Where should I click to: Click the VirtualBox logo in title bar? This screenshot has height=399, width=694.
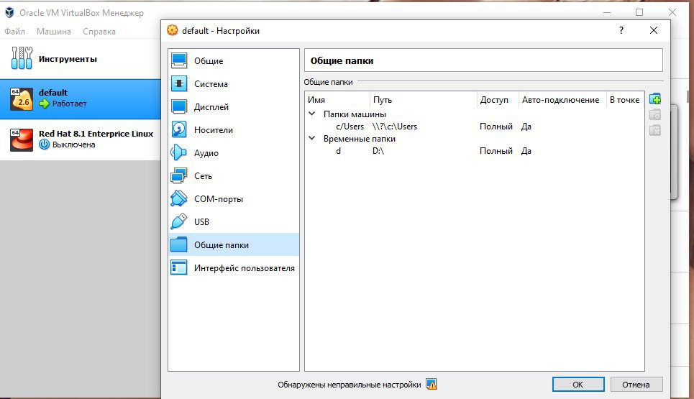click(x=9, y=12)
